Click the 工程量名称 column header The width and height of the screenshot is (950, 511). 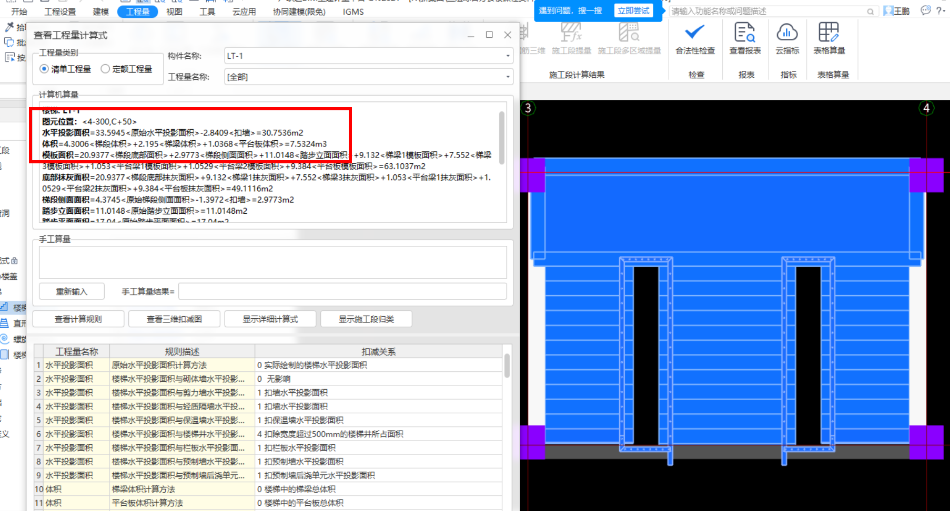(x=77, y=351)
